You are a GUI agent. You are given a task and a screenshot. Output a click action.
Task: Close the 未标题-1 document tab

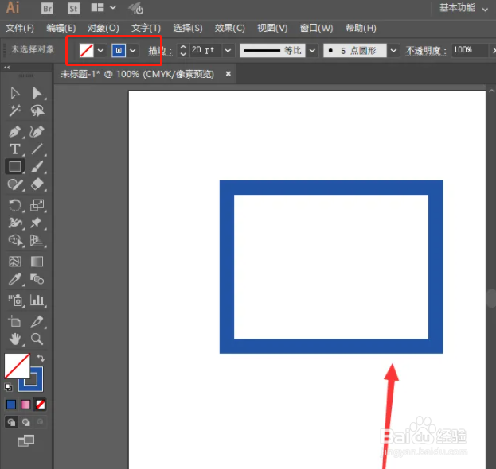point(228,74)
